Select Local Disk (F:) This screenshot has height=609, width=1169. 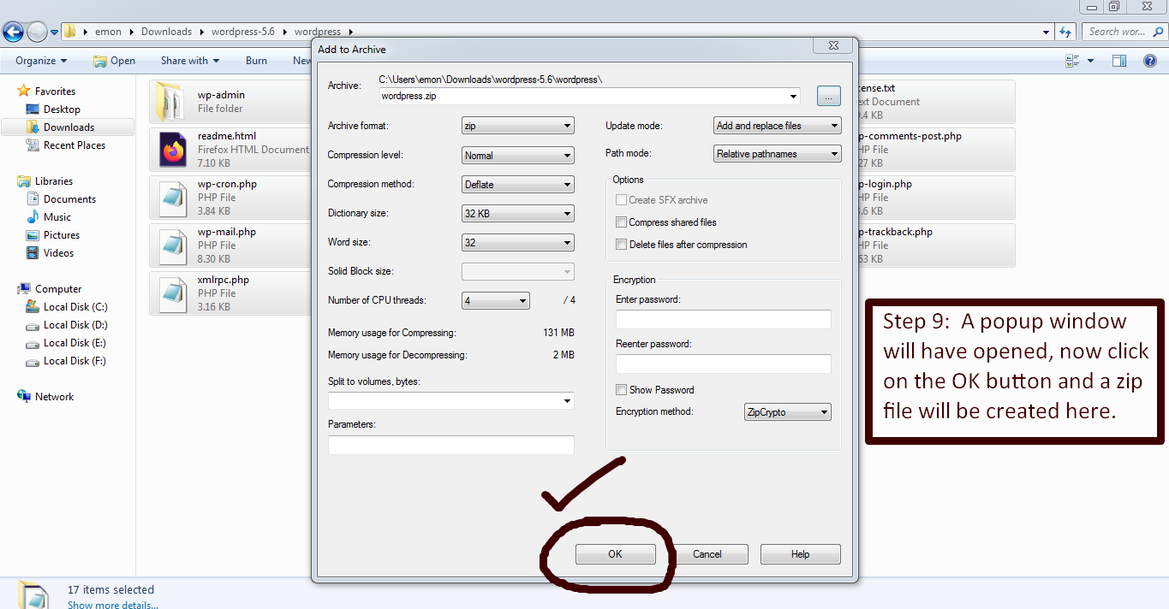[x=75, y=361]
